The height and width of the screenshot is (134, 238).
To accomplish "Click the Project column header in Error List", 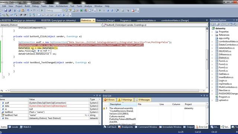I will 195,104.
